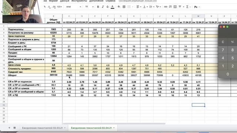Click the 8 key in Calculator

[x=233, y=50]
